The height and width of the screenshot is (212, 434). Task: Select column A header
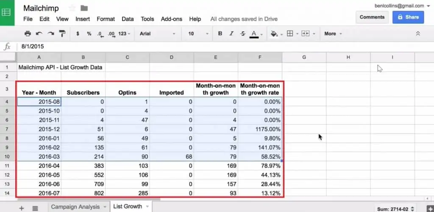[x=39, y=57]
